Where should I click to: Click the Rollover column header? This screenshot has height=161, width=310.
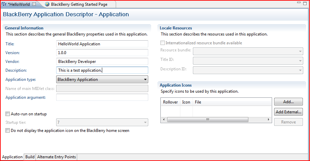tap(171, 102)
